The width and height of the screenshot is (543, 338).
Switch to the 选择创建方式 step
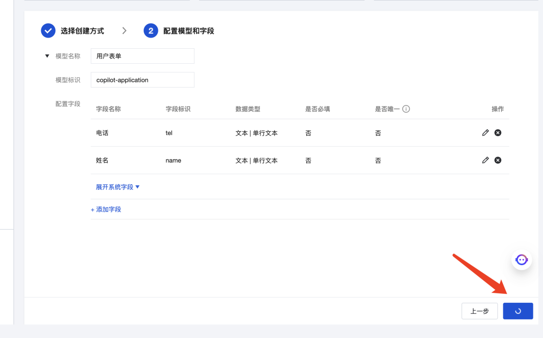tap(82, 31)
